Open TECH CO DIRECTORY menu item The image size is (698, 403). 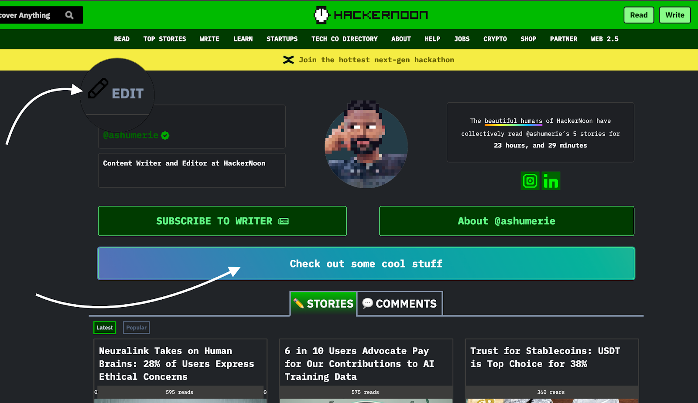pyautogui.click(x=344, y=39)
